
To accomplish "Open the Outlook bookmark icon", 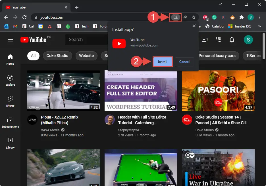I will click(6, 26).
